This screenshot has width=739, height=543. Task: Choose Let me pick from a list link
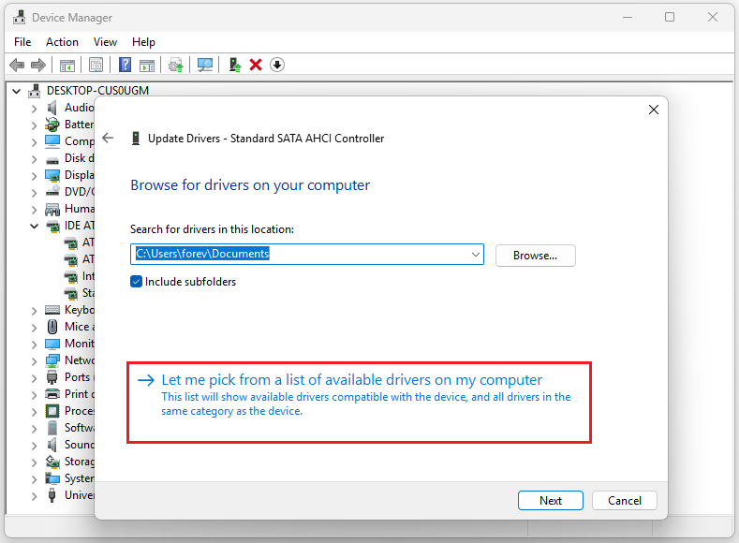pos(351,379)
